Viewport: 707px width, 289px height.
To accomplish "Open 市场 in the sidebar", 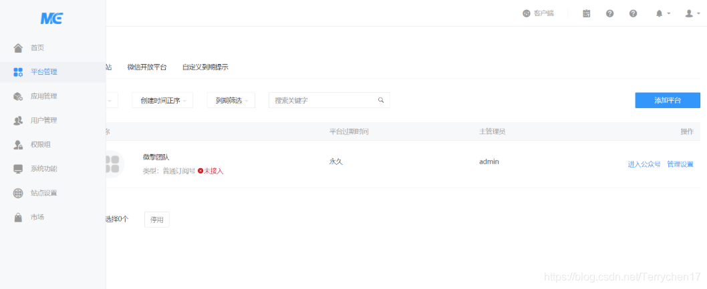I will click(53, 218).
